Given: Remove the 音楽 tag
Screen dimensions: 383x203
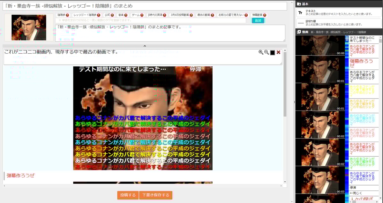Looking at the screenshot, I should click(126, 15).
